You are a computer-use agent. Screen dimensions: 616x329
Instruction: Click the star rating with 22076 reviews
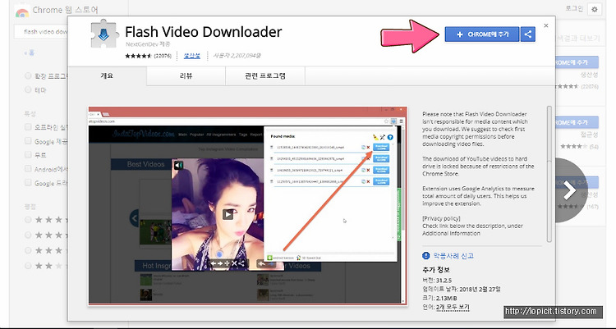(x=148, y=56)
